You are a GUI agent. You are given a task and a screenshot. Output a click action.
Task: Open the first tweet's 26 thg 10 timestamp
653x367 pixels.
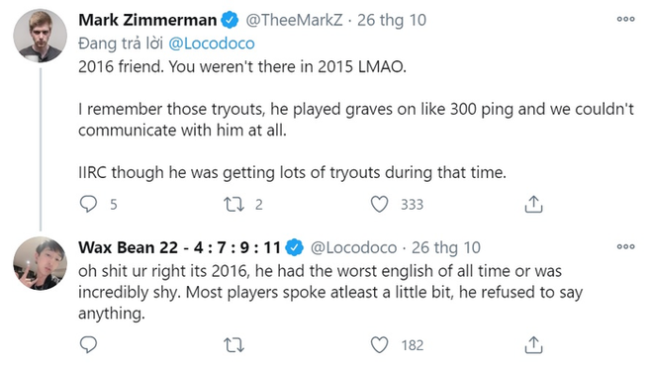[x=392, y=20]
